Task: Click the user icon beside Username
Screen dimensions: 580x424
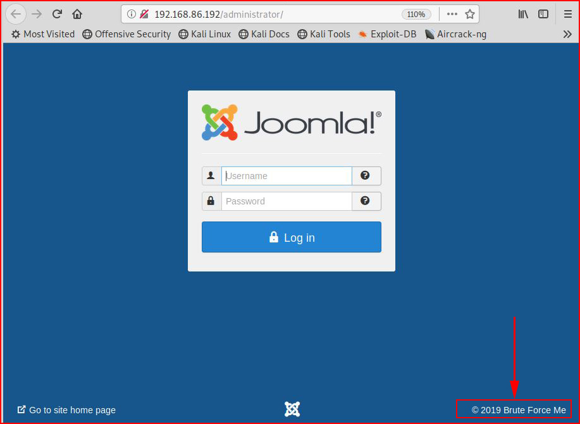Action: [212, 176]
